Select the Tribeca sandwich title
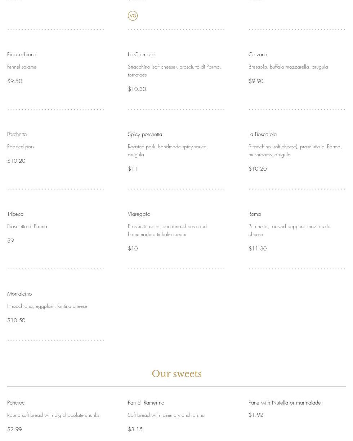 (15, 214)
